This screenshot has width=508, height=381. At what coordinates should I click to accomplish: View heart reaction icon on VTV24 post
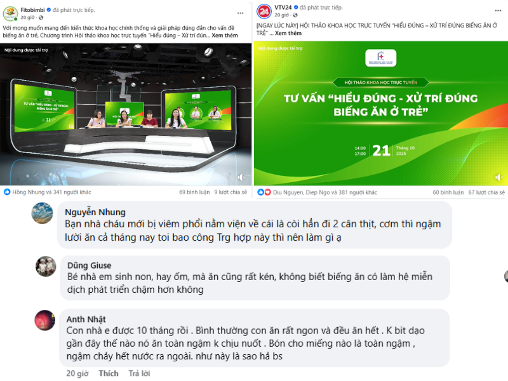267,192
